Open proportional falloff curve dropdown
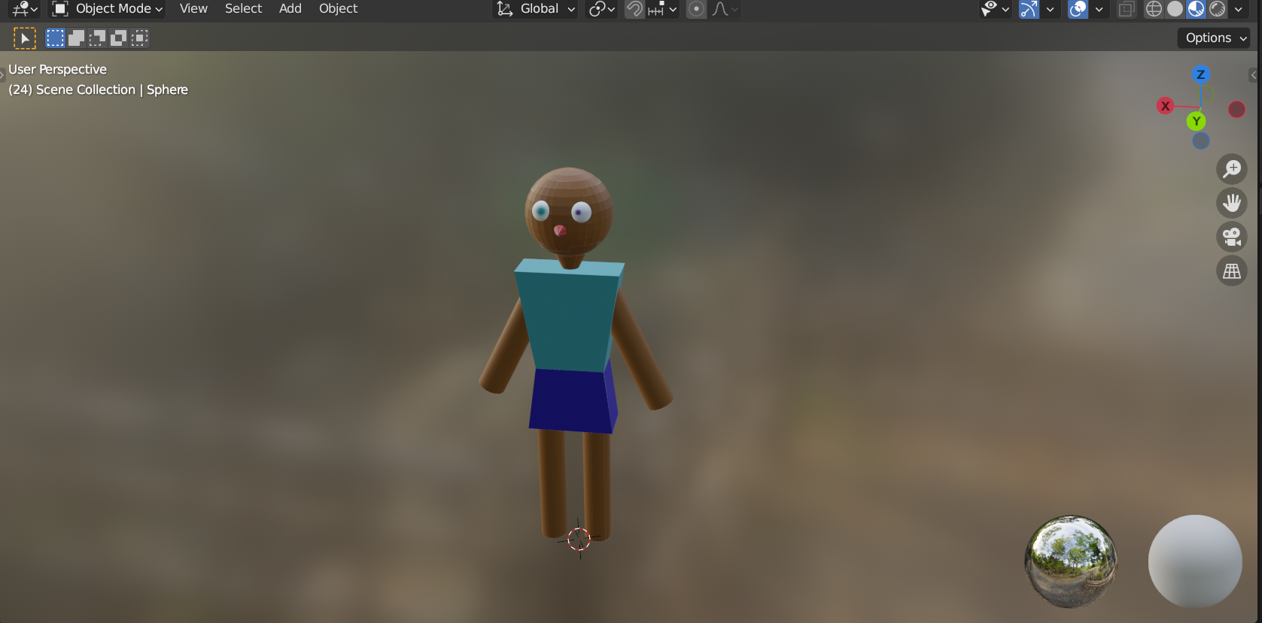The image size is (1262, 623). [x=725, y=9]
